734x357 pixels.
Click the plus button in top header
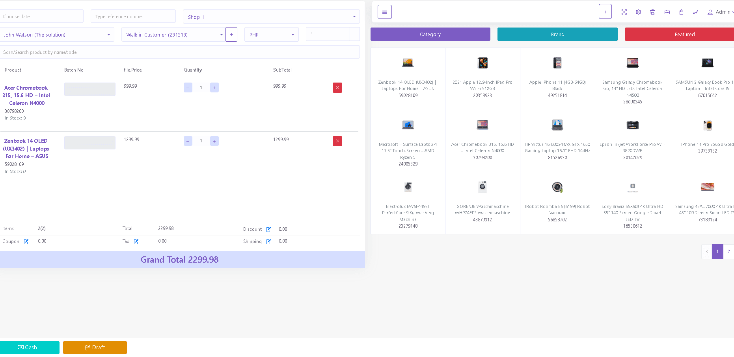tap(605, 12)
